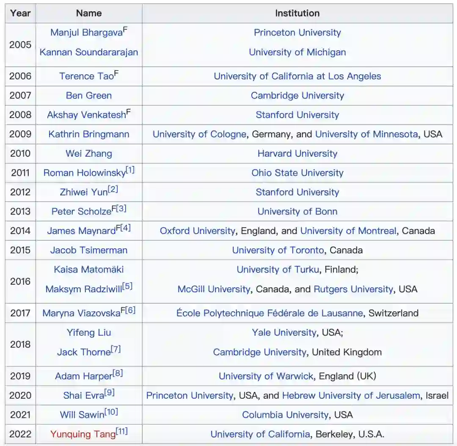457x446 pixels.
Task: Open Kathrin Bringmann's page link
Action: 89,134
